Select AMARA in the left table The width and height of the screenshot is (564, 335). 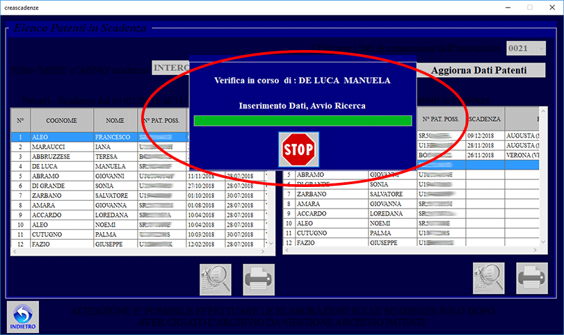pos(43,205)
